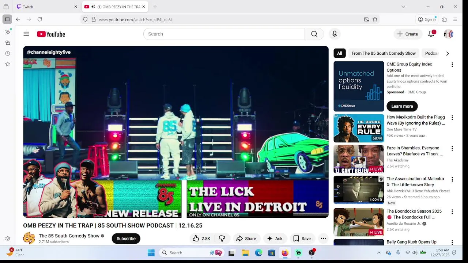Select the OMB PEEZY IN THE TRAP tab

[x=115, y=7]
